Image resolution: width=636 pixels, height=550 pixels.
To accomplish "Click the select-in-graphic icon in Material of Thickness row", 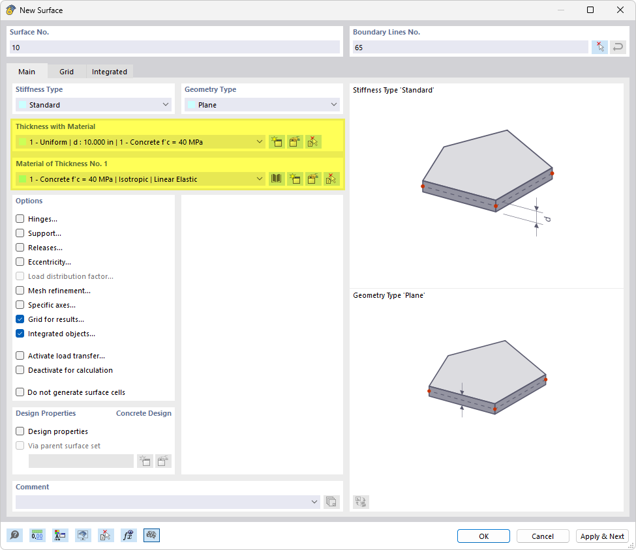I will pos(331,179).
